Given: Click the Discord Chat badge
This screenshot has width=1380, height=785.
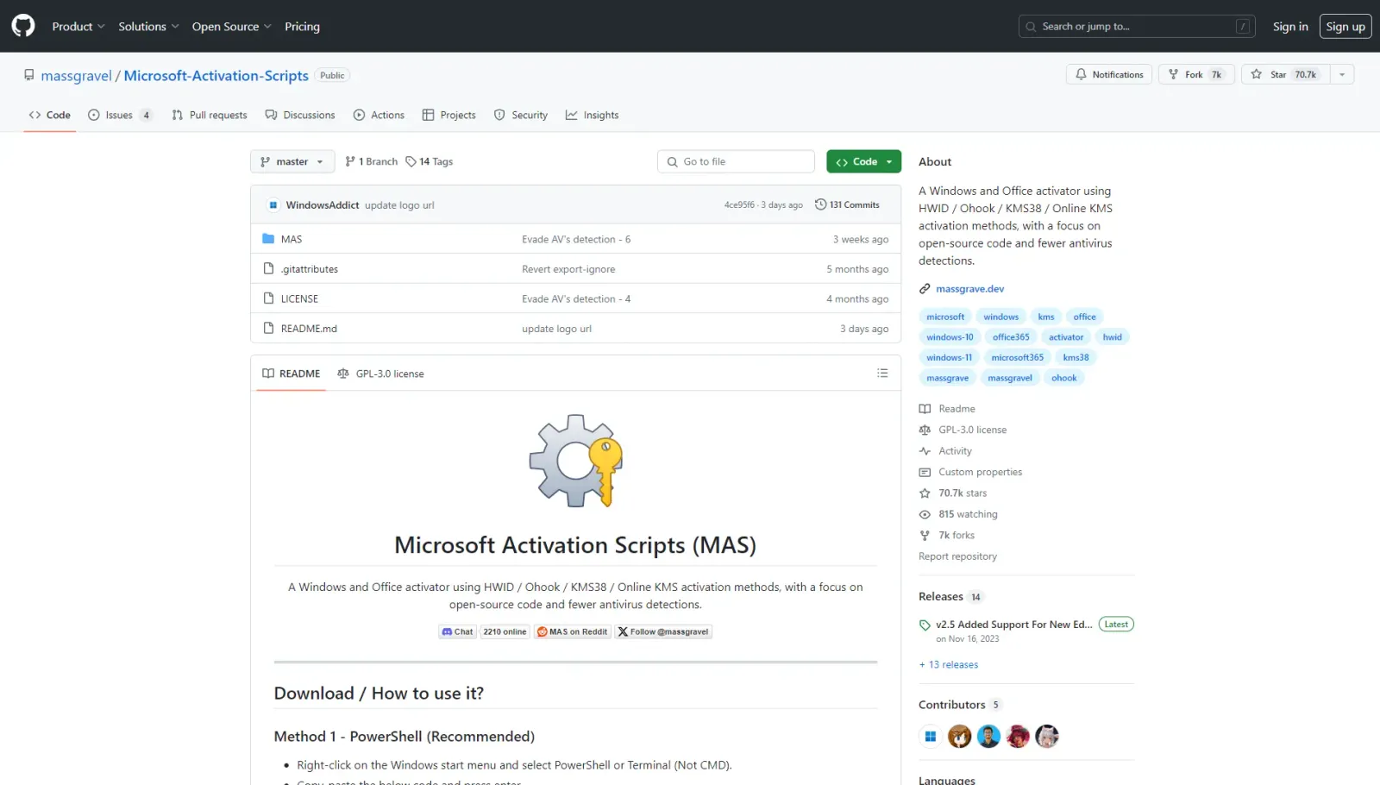Looking at the screenshot, I should point(457,631).
